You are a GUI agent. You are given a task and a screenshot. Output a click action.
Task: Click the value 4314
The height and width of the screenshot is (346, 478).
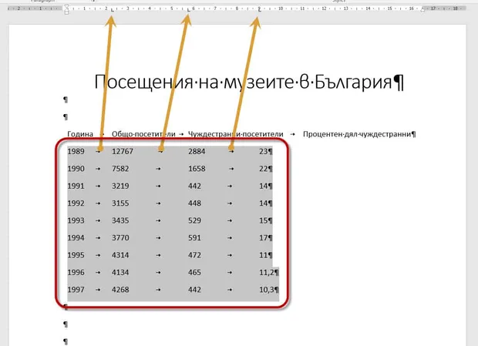tap(120, 255)
